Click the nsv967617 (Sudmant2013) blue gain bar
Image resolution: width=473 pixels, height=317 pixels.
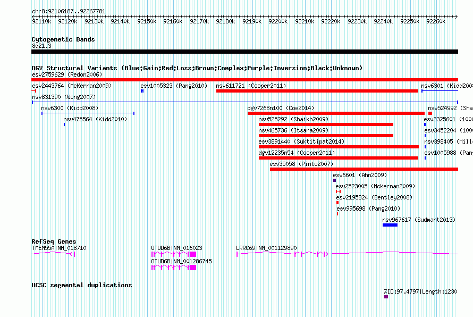pos(390,225)
